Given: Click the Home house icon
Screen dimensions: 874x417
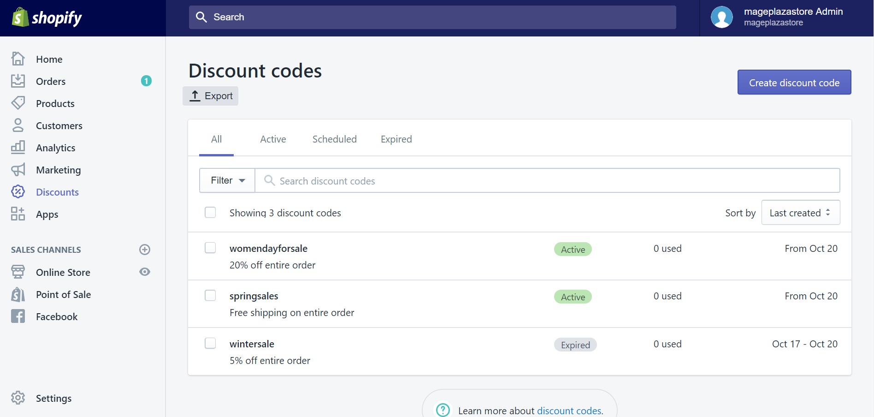Looking at the screenshot, I should (18, 59).
